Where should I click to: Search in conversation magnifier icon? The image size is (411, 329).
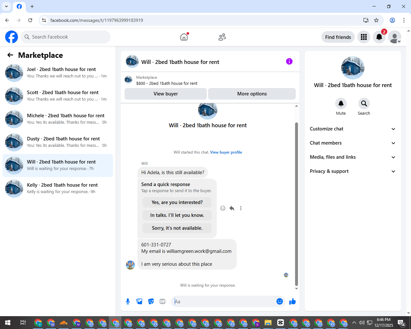coord(364,103)
